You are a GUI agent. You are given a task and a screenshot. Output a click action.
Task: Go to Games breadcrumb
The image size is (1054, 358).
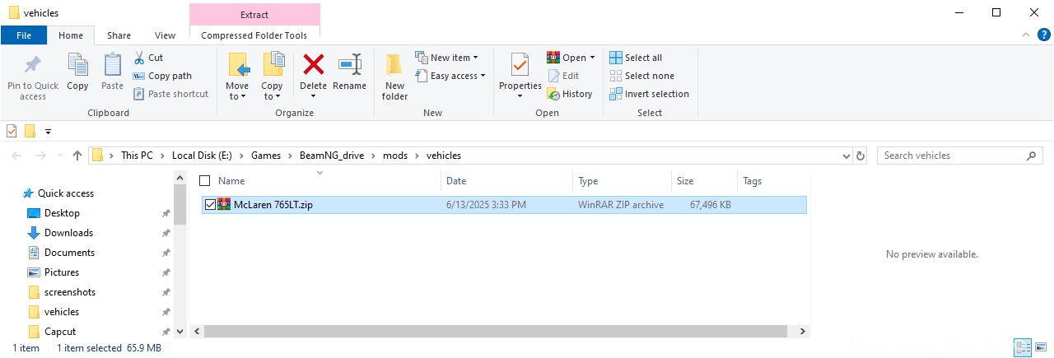tap(266, 156)
